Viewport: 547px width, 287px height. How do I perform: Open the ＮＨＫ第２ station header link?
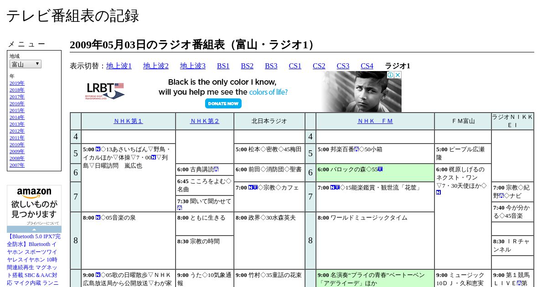[x=205, y=121]
